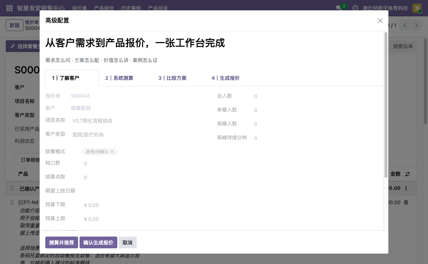Viewport: 428px width, 264px height.
Task: Open the 4｜生成报价 tab
Action: click(x=225, y=78)
